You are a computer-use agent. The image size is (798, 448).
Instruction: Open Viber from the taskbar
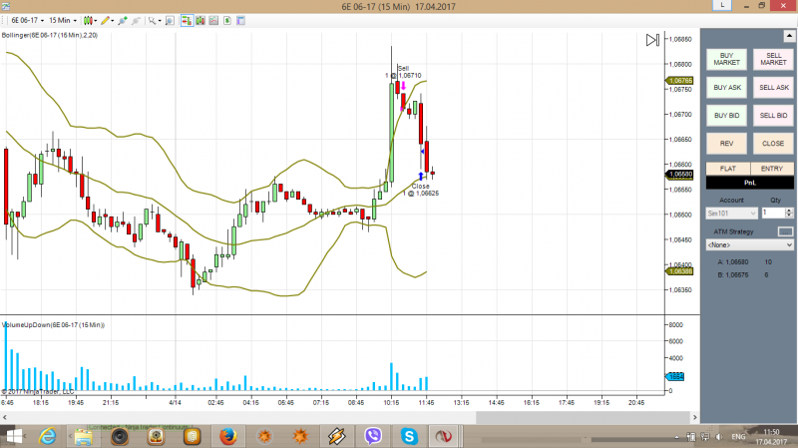tap(373, 436)
